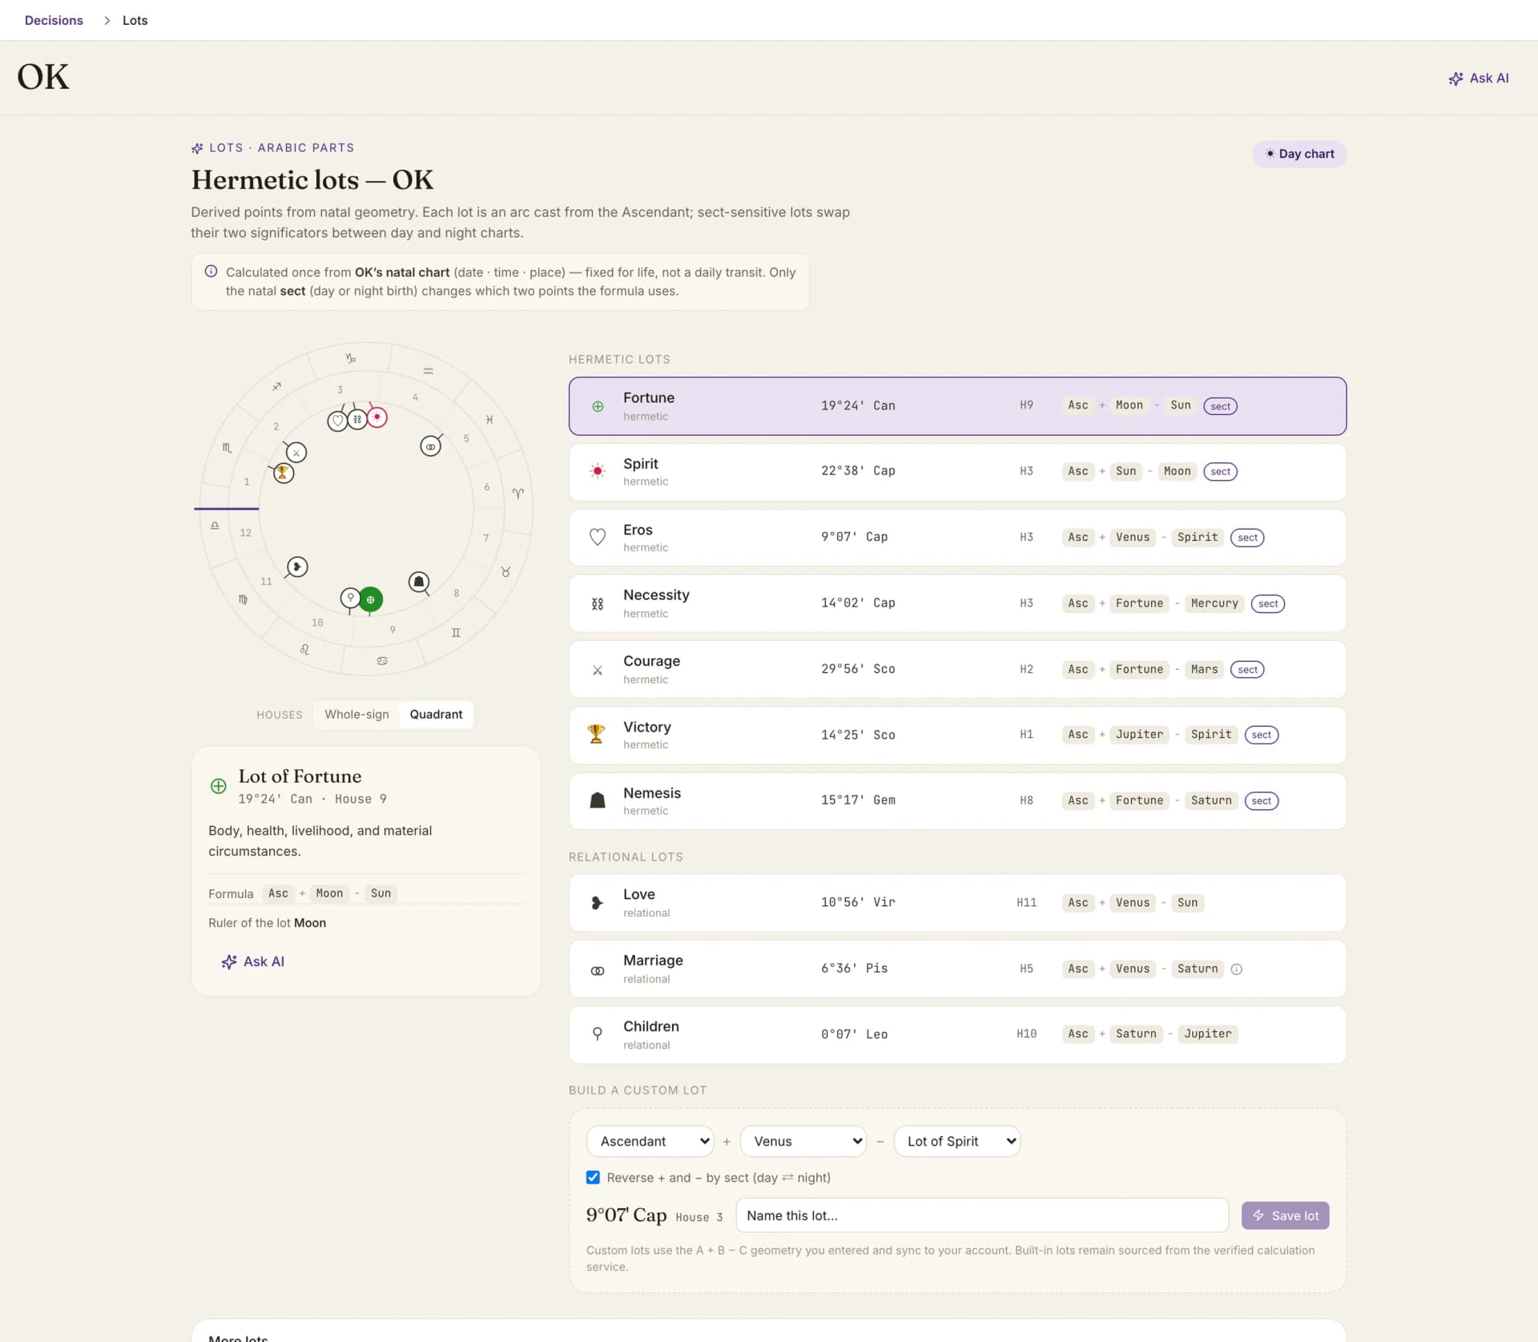
Task: Click the red Spirit marker on chart wheel
Action: (377, 417)
